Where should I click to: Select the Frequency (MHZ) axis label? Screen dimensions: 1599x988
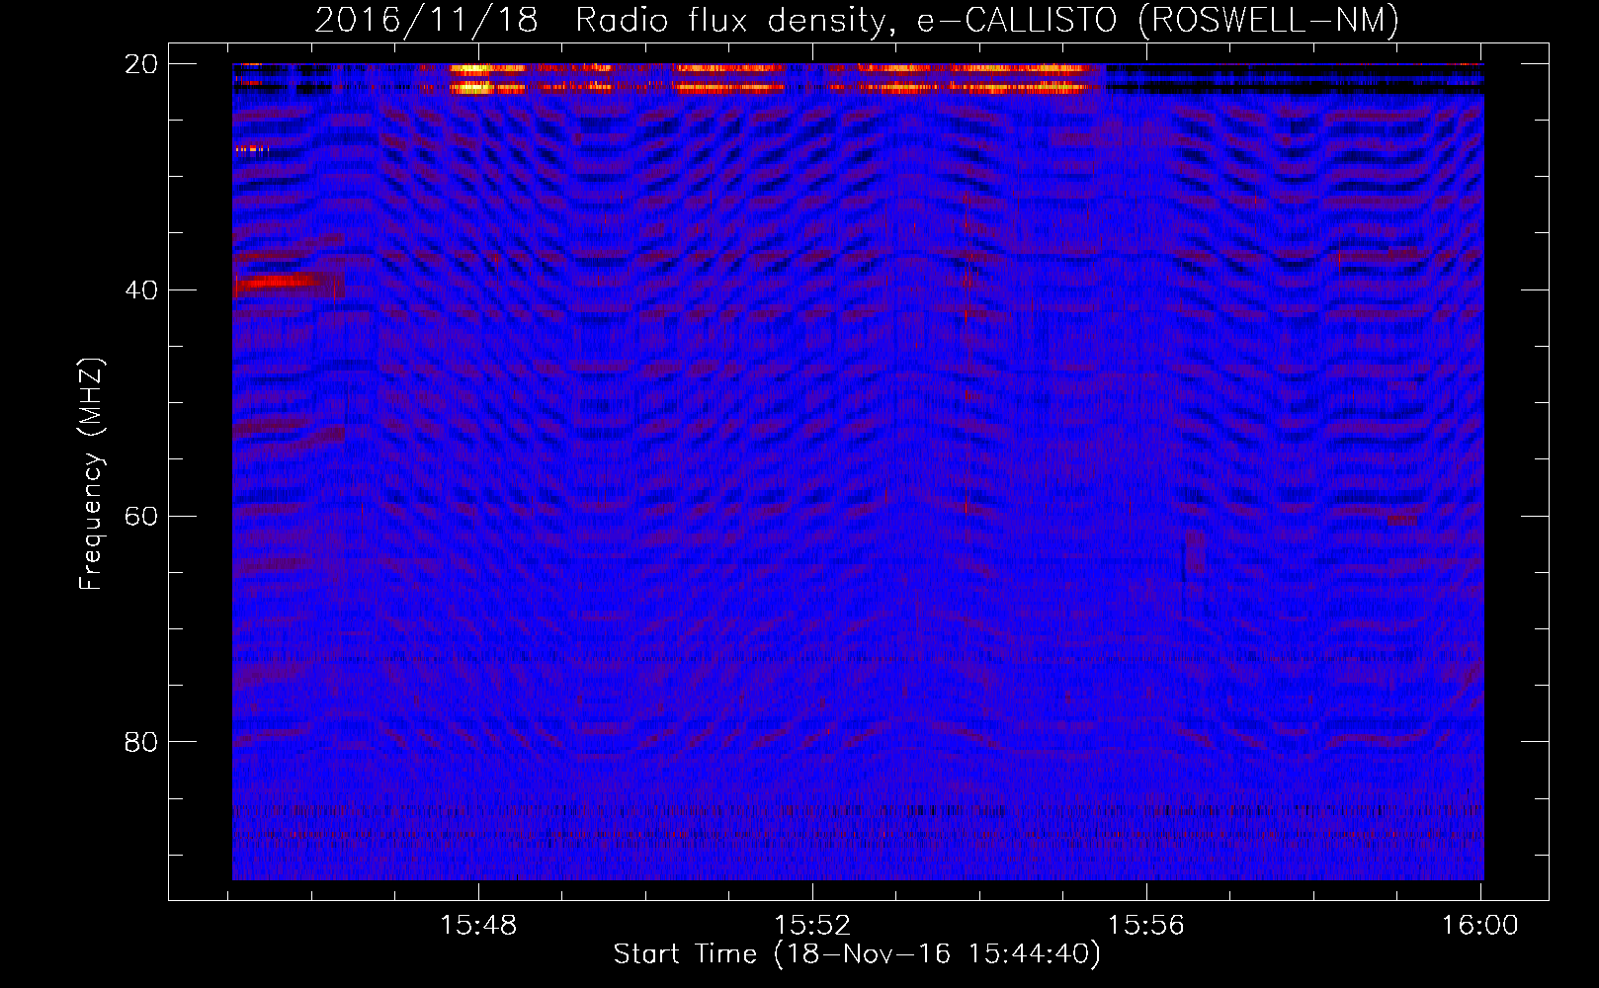click(91, 474)
